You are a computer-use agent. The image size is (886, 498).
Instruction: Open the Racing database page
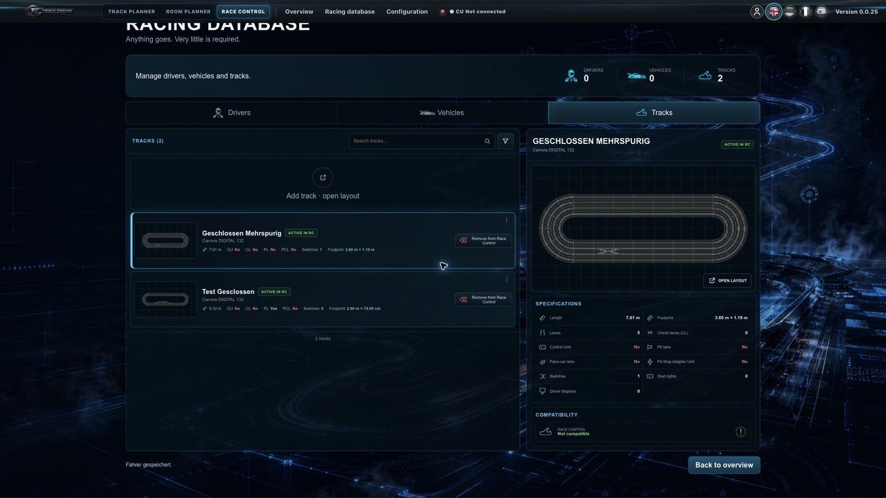pos(350,12)
